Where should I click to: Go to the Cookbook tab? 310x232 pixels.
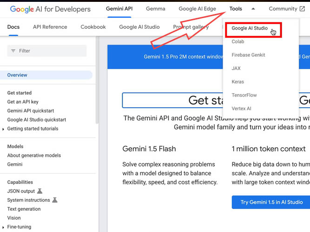click(x=93, y=27)
